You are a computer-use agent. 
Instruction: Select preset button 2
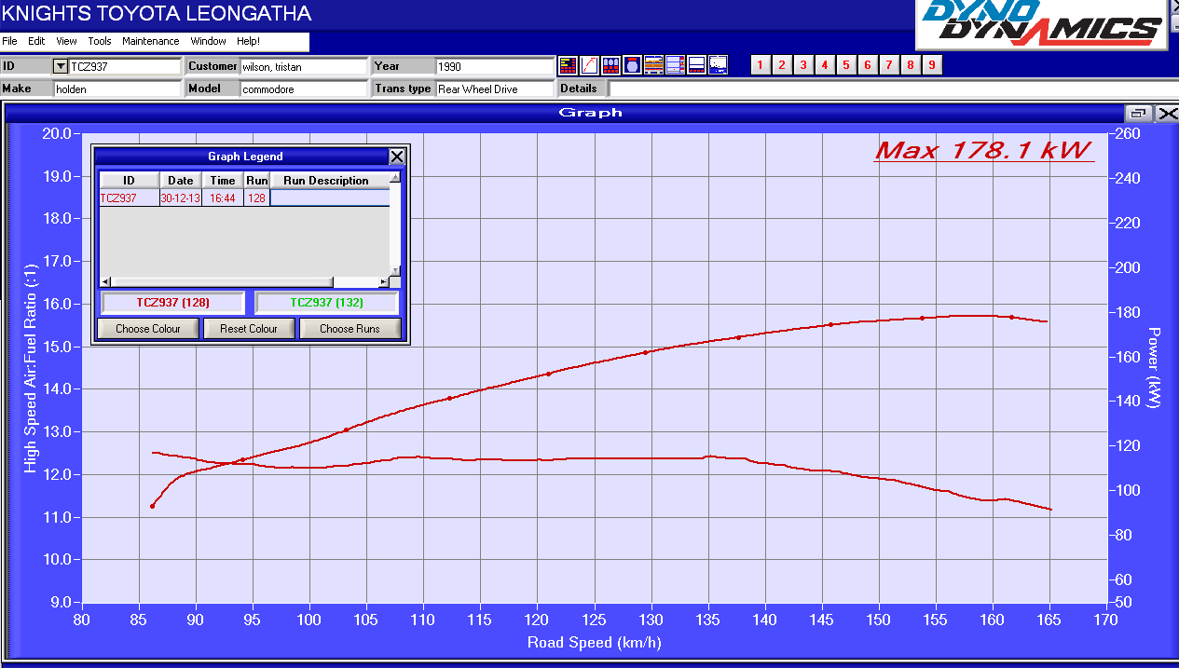coord(782,64)
